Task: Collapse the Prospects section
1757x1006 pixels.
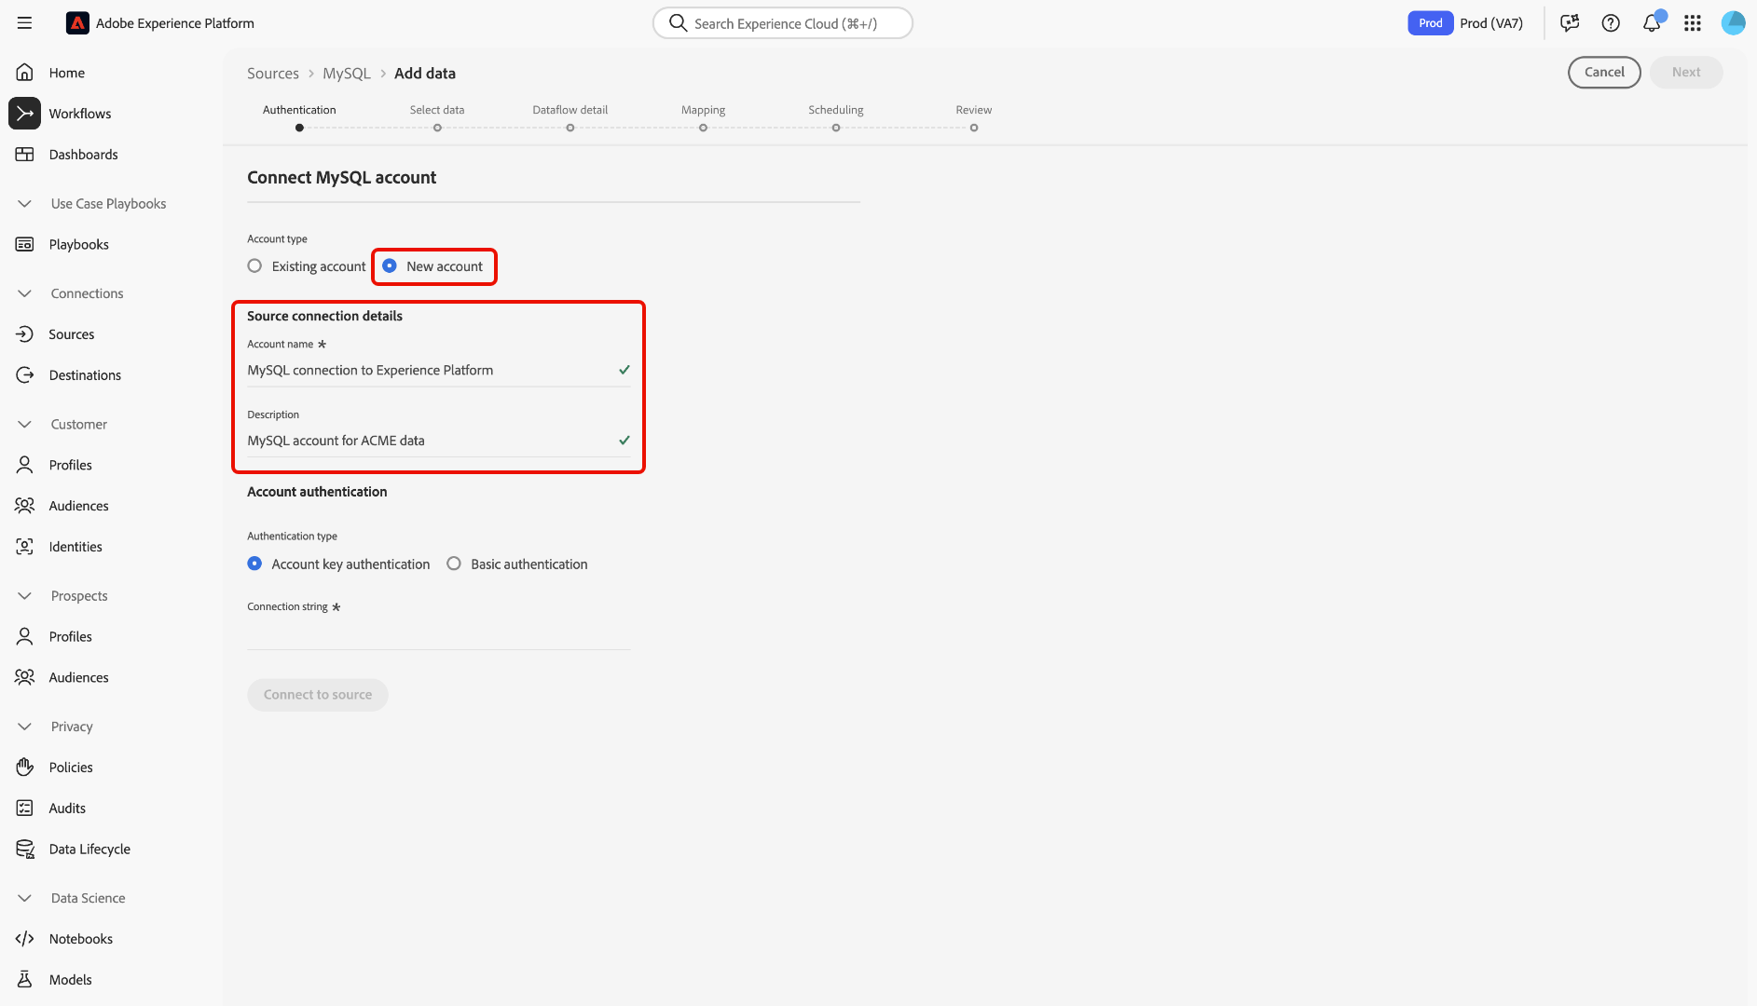Action: [x=25, y=596]
